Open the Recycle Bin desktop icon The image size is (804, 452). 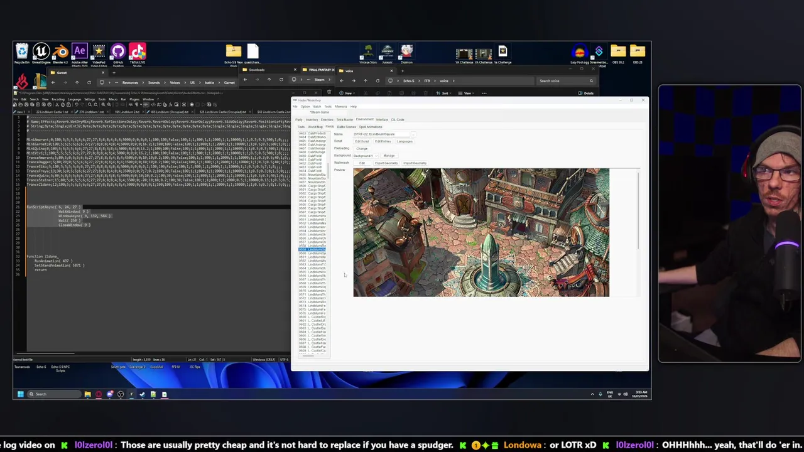pos(22,53)
